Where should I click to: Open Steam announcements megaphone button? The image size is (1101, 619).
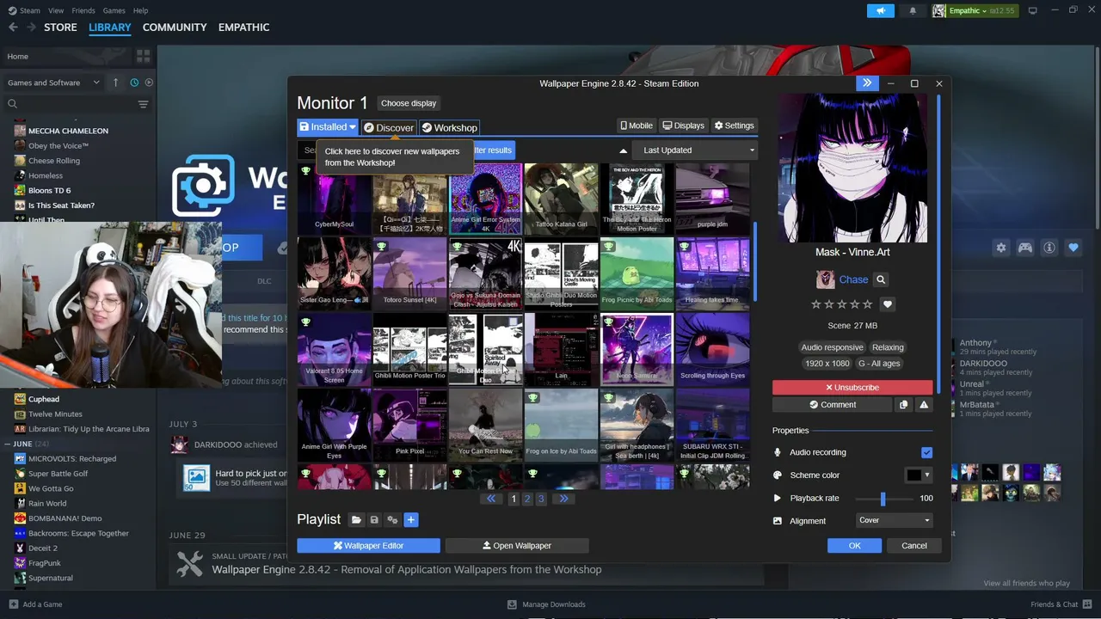point(880,10)
